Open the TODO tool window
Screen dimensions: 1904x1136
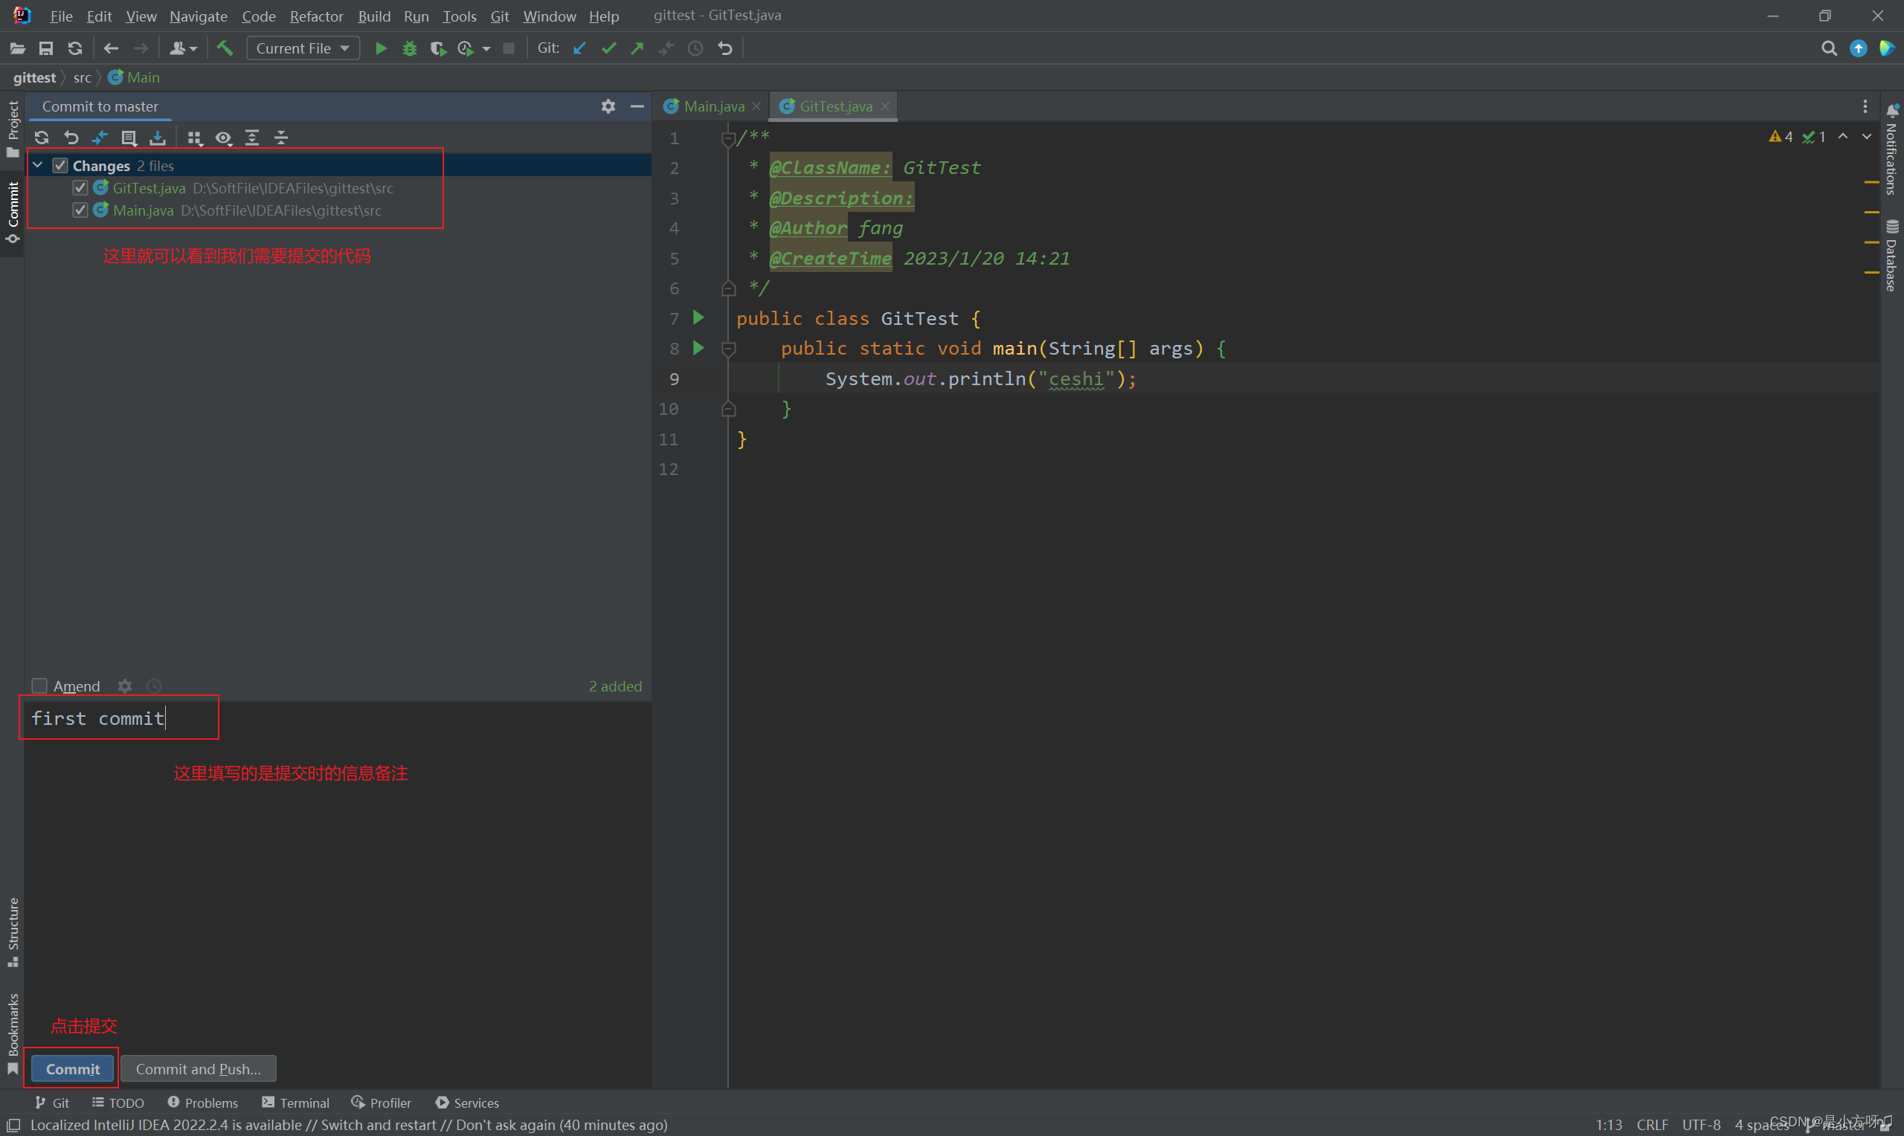tap(119, 1103)
